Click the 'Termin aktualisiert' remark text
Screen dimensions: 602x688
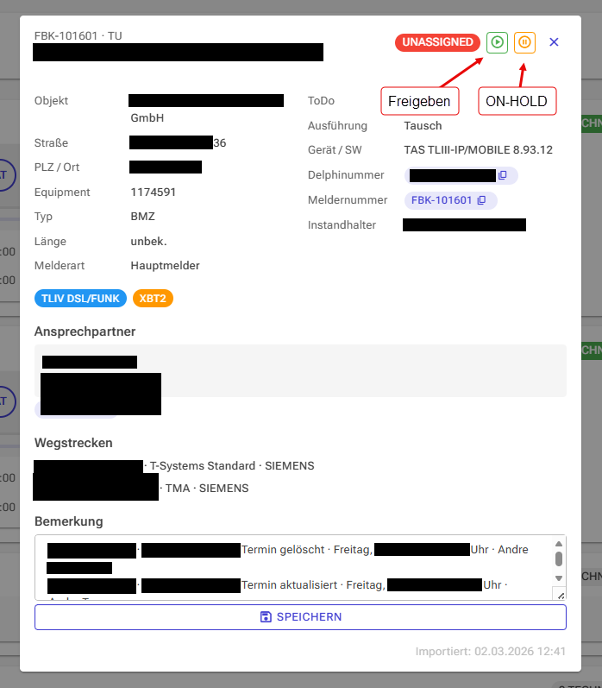tap(290, 585)
